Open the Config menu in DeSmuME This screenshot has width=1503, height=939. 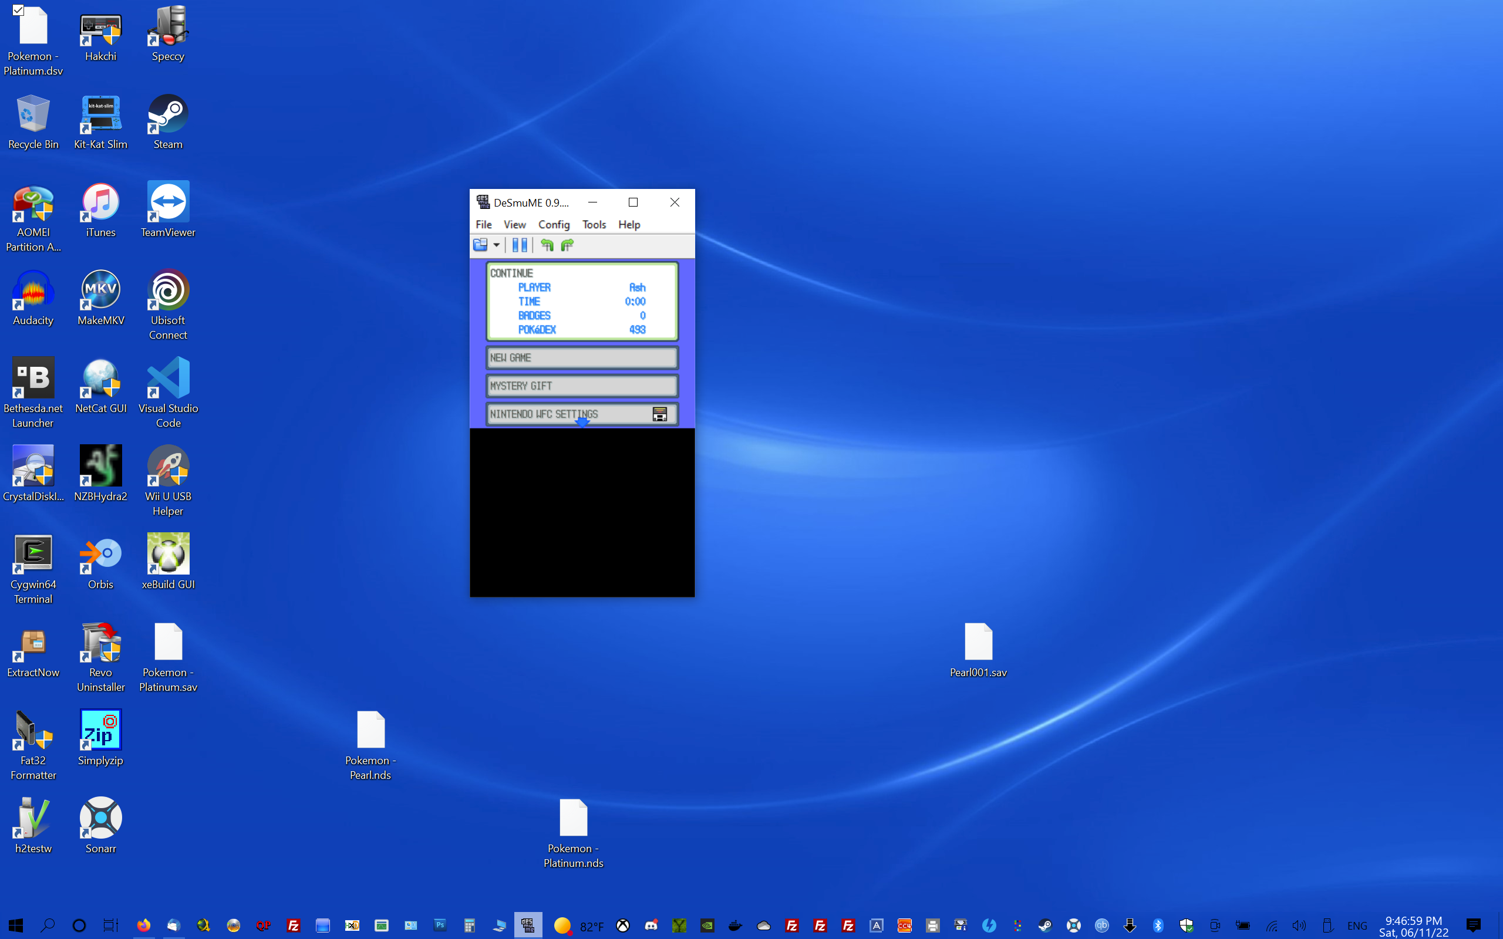554,224
